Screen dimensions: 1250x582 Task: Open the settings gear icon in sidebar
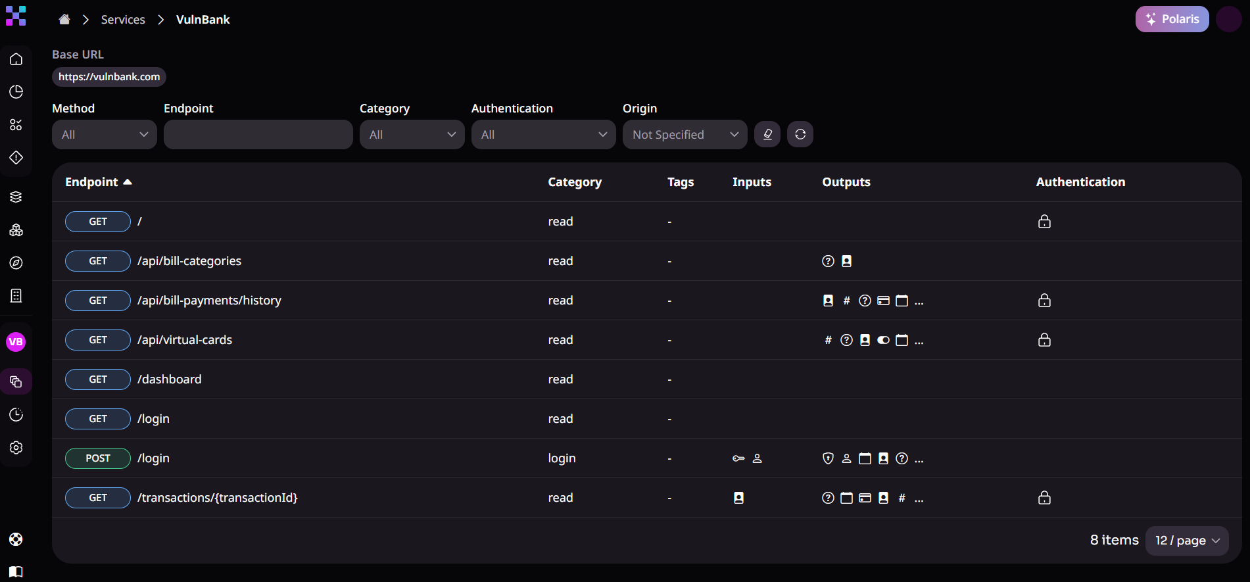16,447
